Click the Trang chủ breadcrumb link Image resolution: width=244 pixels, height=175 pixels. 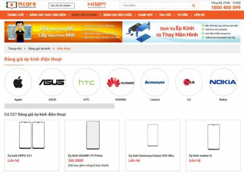15,49
